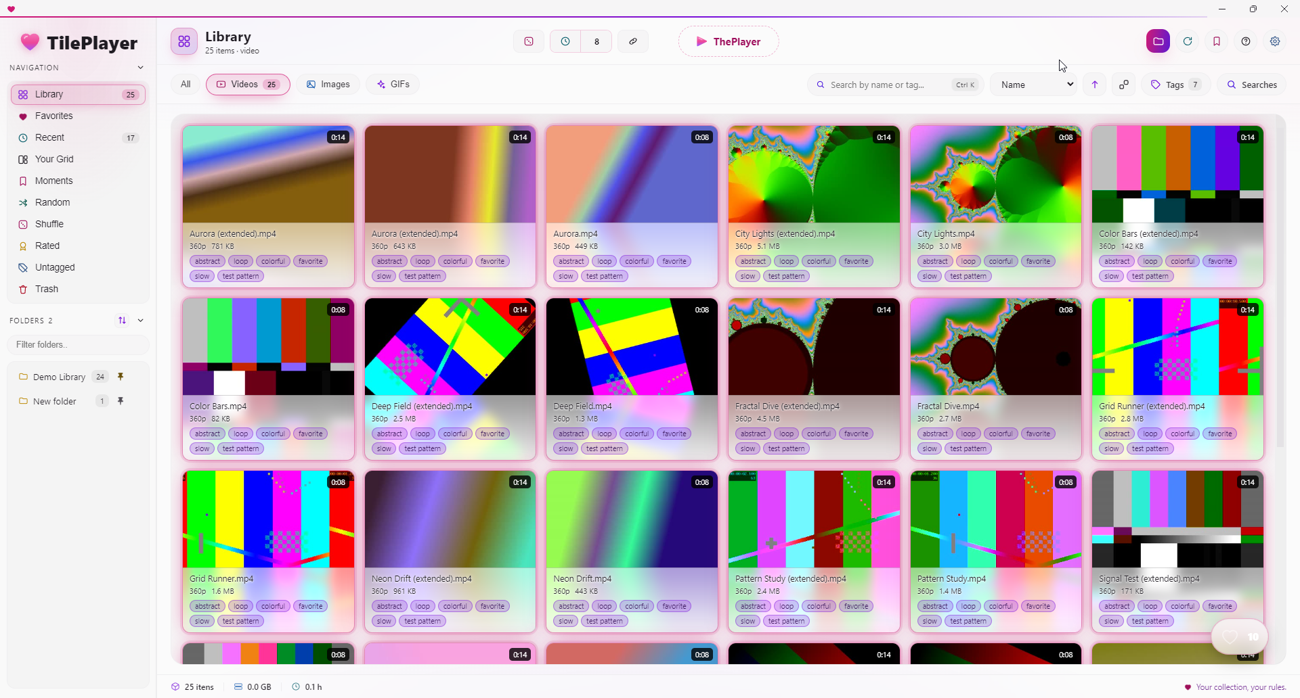
Task: Click the New folder folder icon
Action: [23, 401]
